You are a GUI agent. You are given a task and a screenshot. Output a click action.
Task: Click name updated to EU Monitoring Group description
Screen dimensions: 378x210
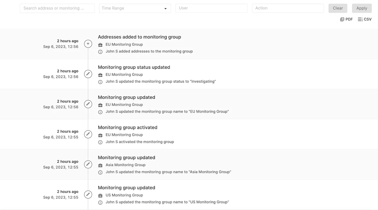tap(167, 112)
